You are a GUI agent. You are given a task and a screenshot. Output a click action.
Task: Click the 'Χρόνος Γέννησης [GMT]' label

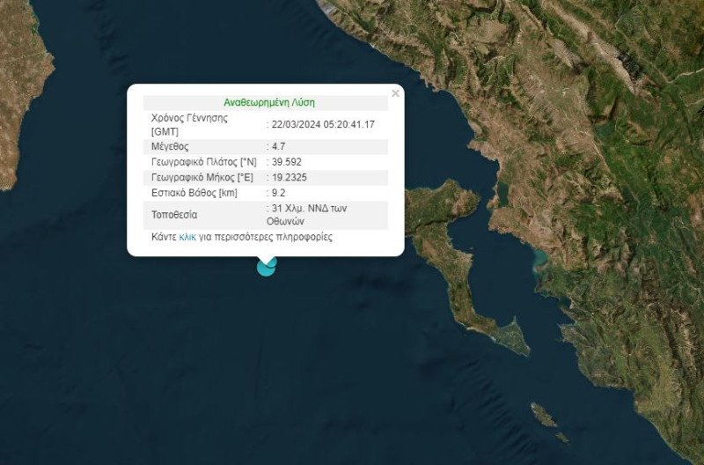189,124
